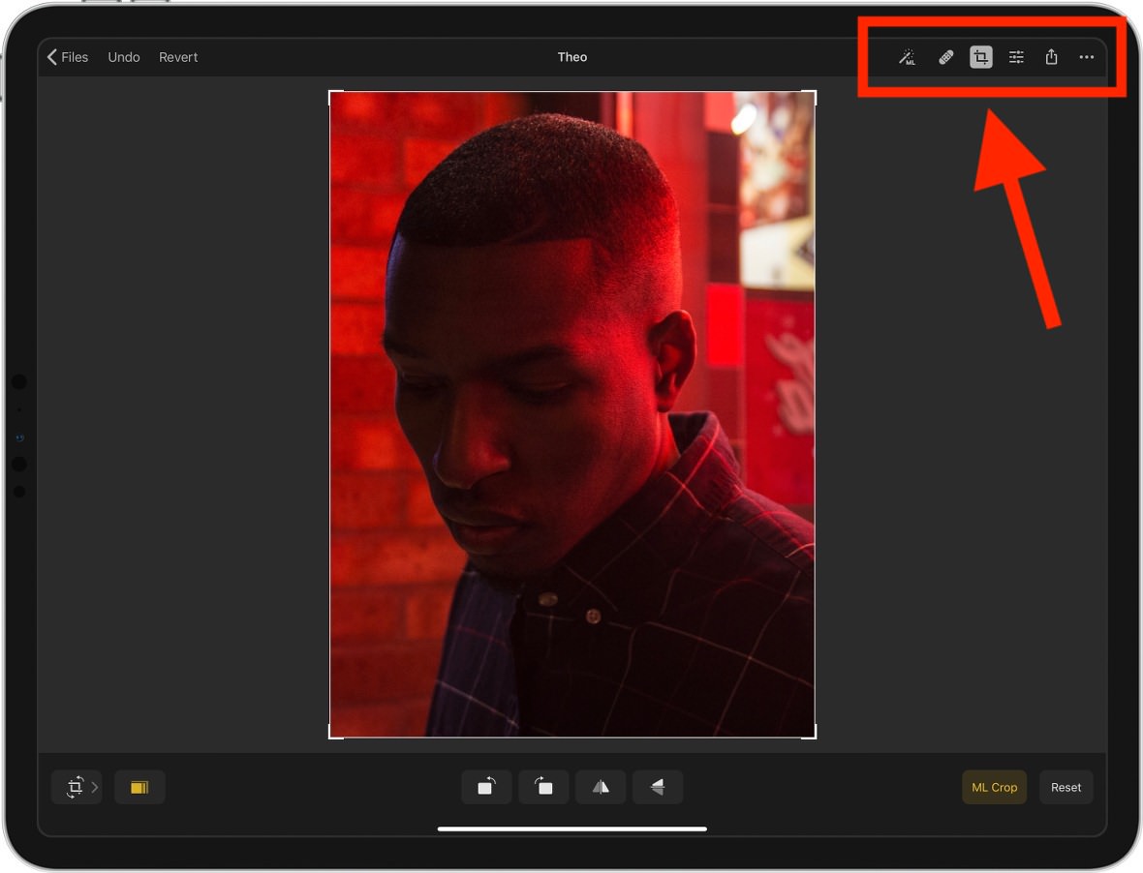Screen dimensions: 1143x873
Task: Open the three-dot More menu
Action: point(1087,58)
